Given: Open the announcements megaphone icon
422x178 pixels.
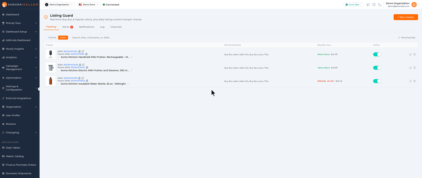Looking at the screenshot, I should (368, 5).
